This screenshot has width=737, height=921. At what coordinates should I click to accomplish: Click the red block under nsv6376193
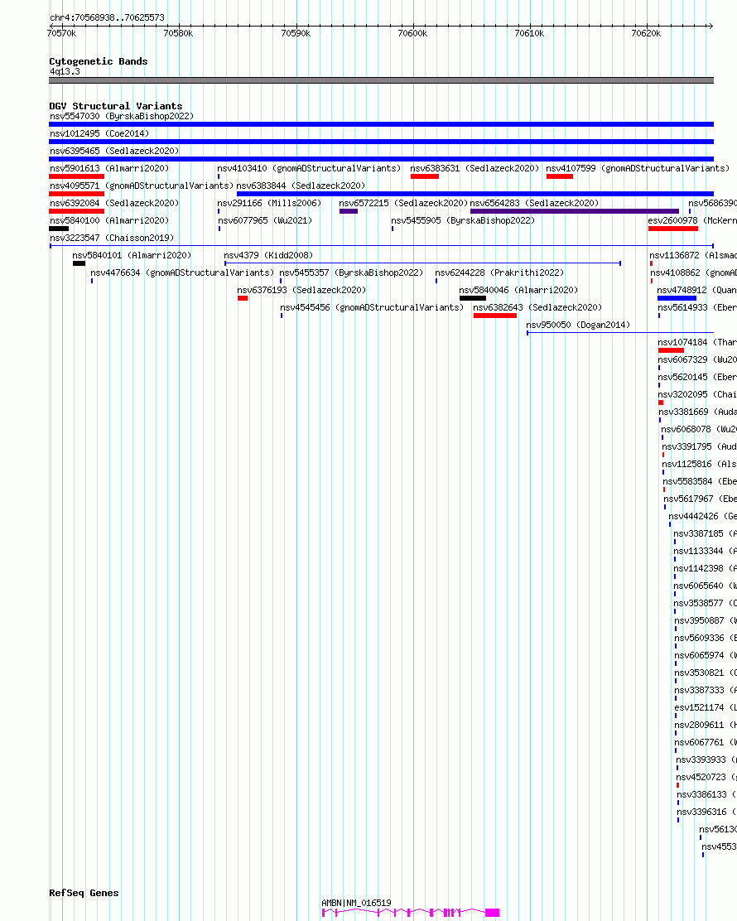[243, 298]
